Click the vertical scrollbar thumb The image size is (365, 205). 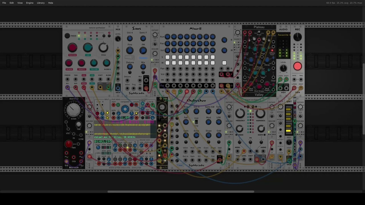364,99
